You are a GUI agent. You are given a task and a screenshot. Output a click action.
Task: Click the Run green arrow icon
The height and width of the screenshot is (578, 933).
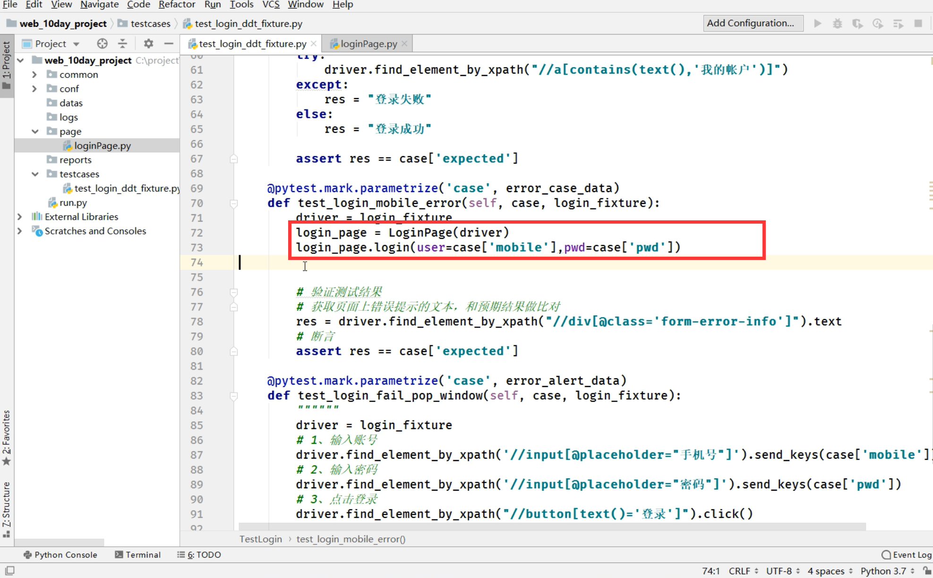click(x=817, y=23)
